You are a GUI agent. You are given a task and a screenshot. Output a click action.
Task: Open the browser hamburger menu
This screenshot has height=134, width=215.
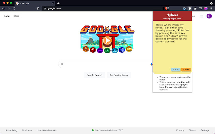[x=211, y=8]
